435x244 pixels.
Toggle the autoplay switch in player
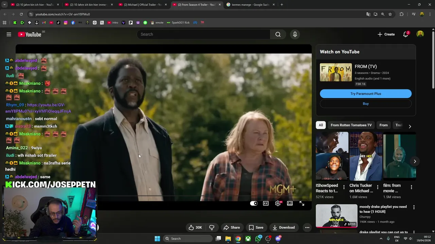pyautogui.click(x=254, y=203)
